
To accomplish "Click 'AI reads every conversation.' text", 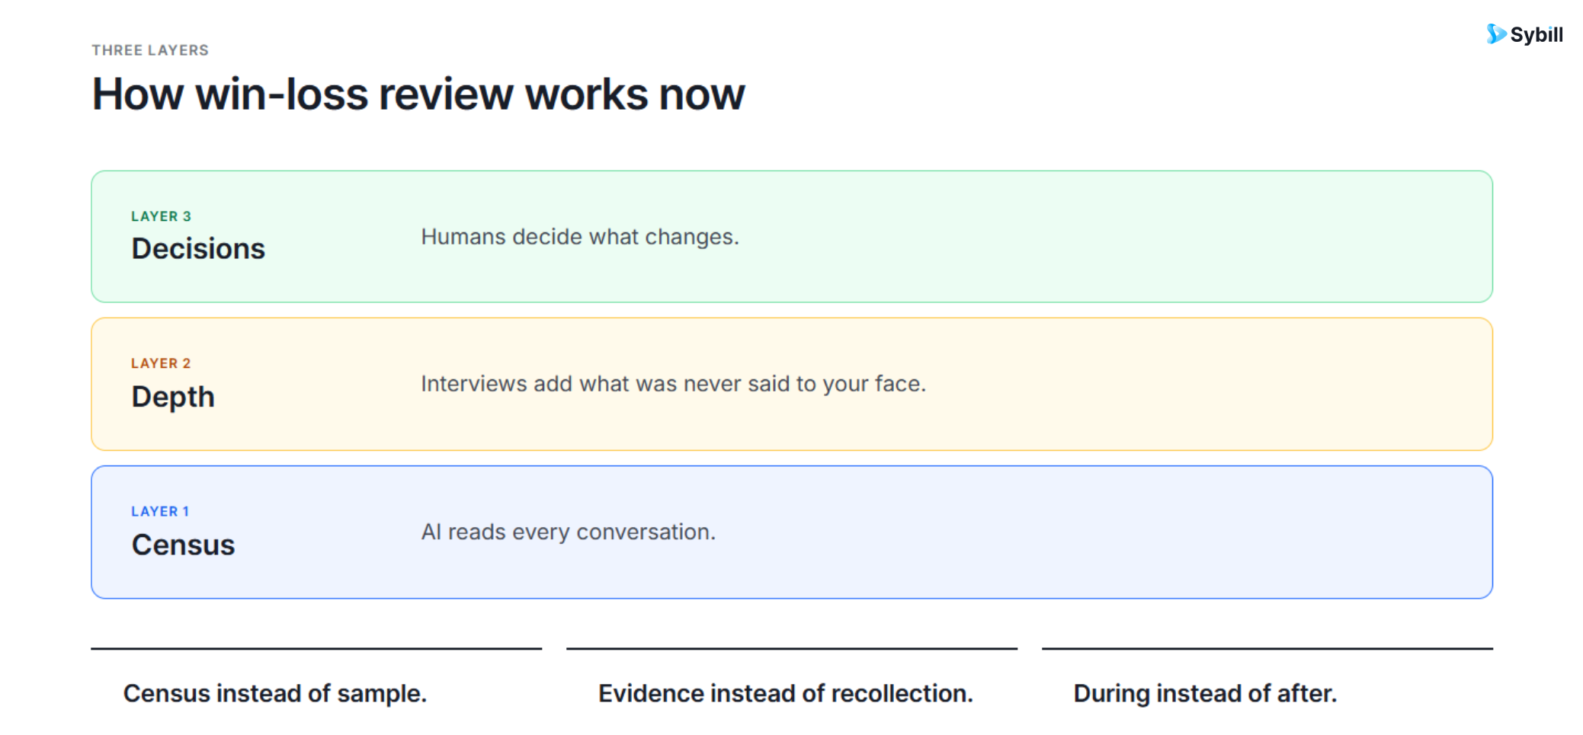I will [x=569, y=532].
